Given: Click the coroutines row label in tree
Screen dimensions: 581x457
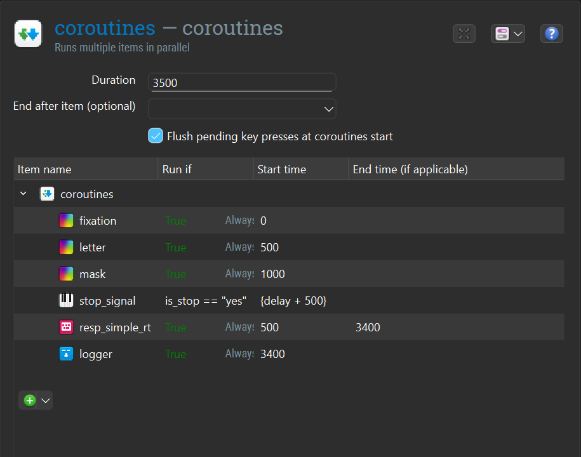Looking at the screenshot, I should (x=87, y=194).
